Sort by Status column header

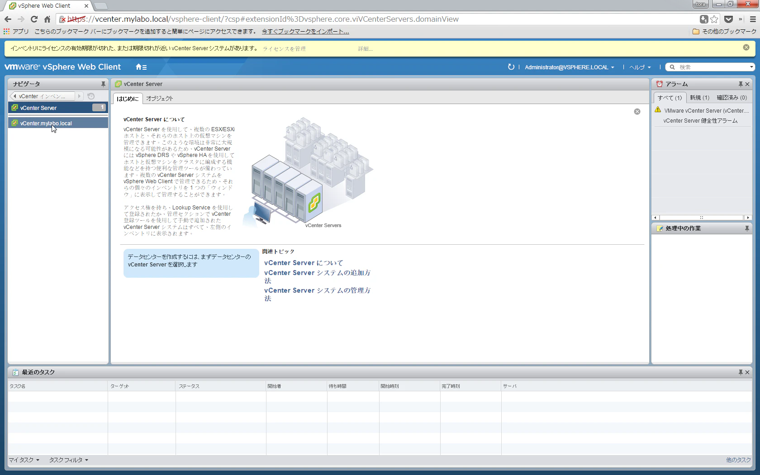coord(221,386)
